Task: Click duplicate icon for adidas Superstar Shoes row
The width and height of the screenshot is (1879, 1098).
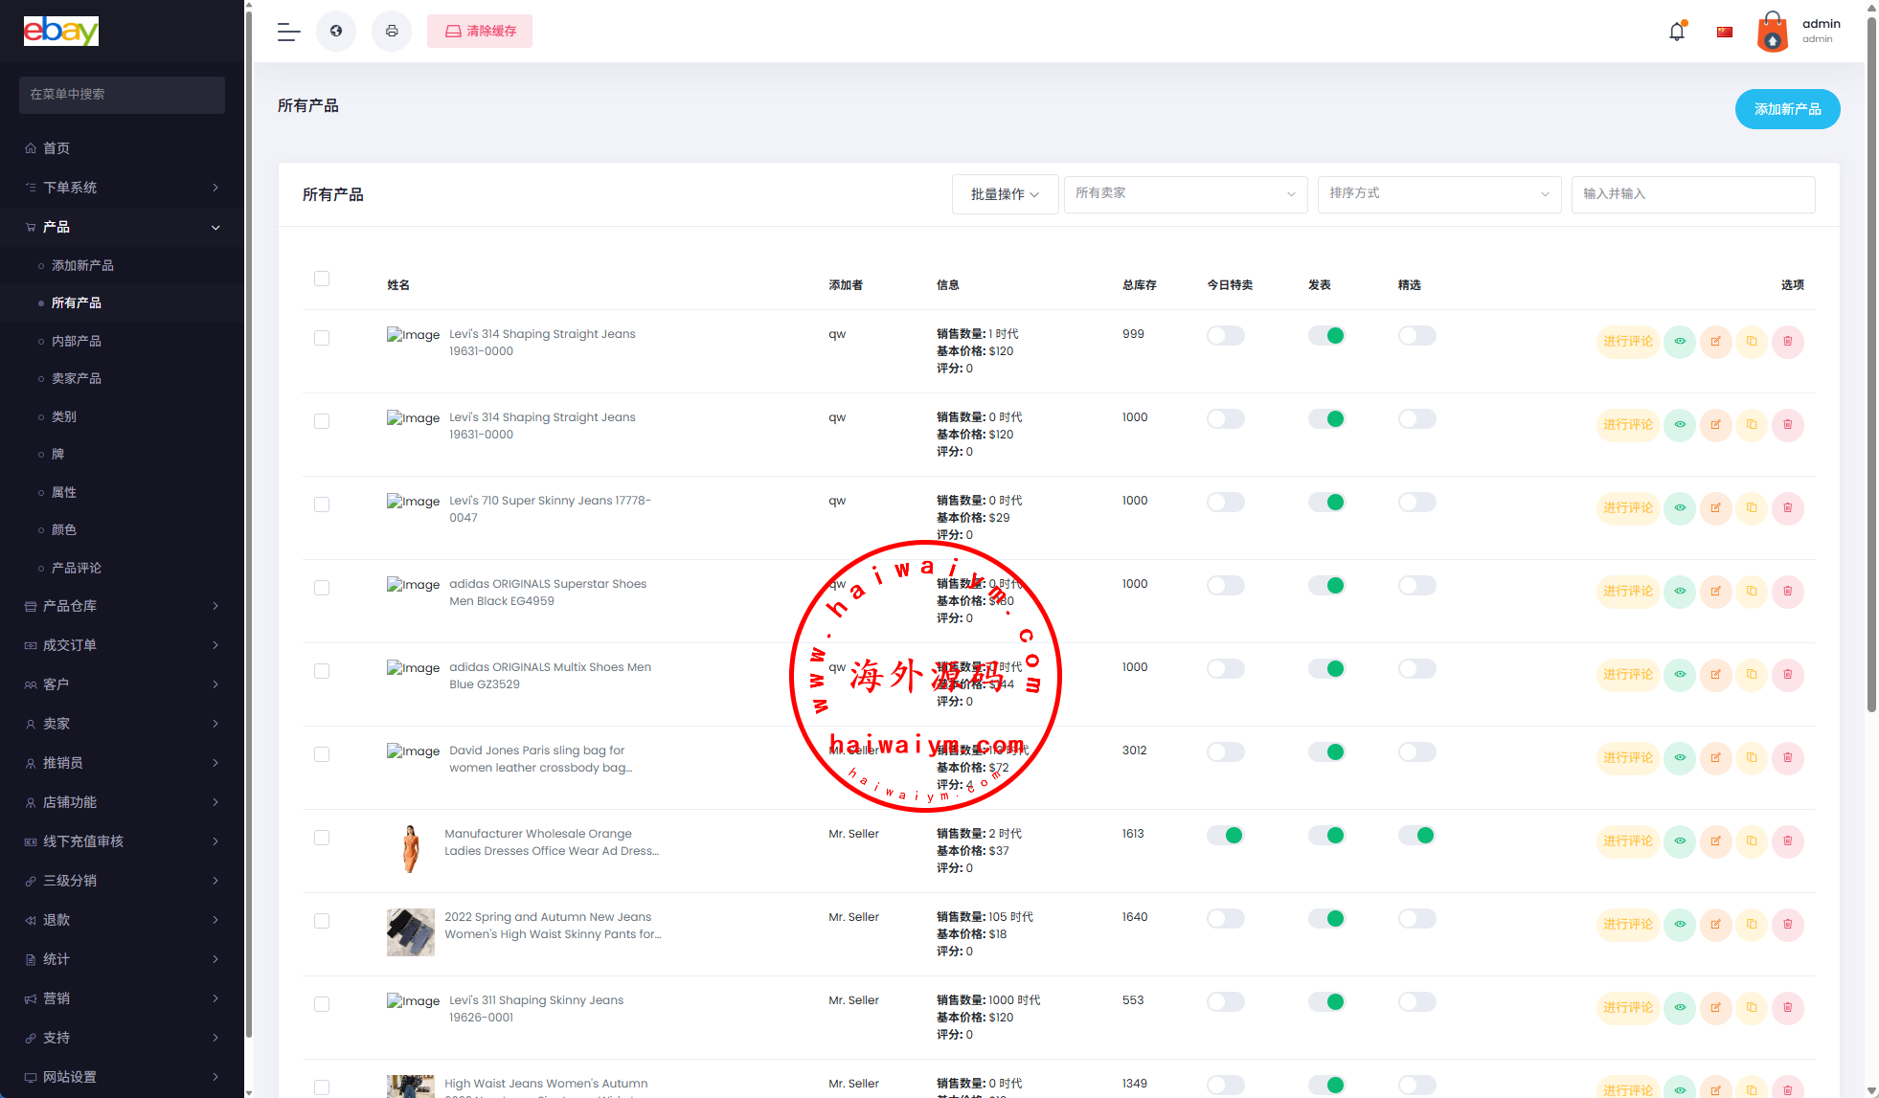Action: coord(1752,592)
